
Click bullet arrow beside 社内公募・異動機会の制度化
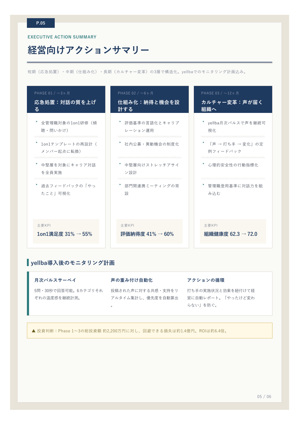tap(120, 142)
